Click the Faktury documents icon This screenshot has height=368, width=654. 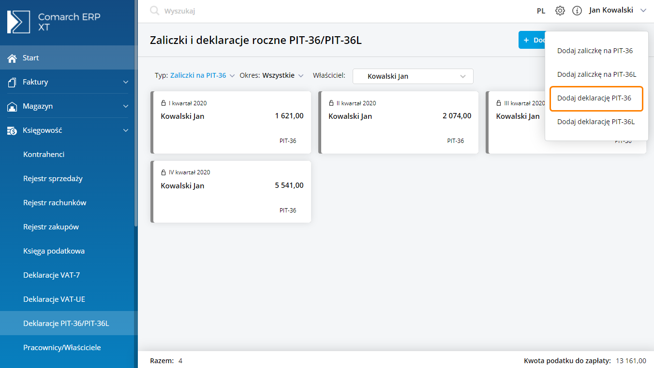12,82
